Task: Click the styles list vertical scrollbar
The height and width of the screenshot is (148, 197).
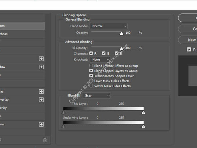Action: (x=47, y=75)
